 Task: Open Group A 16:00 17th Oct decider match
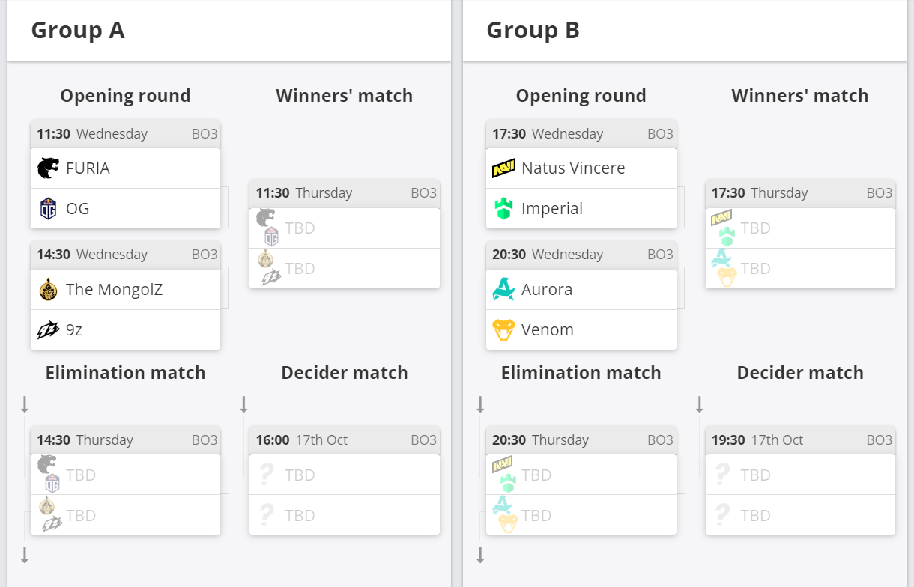click(x=345, y=440)
